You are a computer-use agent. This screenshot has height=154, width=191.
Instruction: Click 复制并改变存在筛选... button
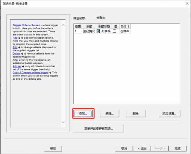click(x=98, y=128)
